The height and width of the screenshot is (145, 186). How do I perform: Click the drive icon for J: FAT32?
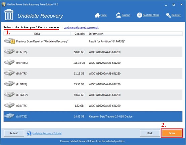9,116
